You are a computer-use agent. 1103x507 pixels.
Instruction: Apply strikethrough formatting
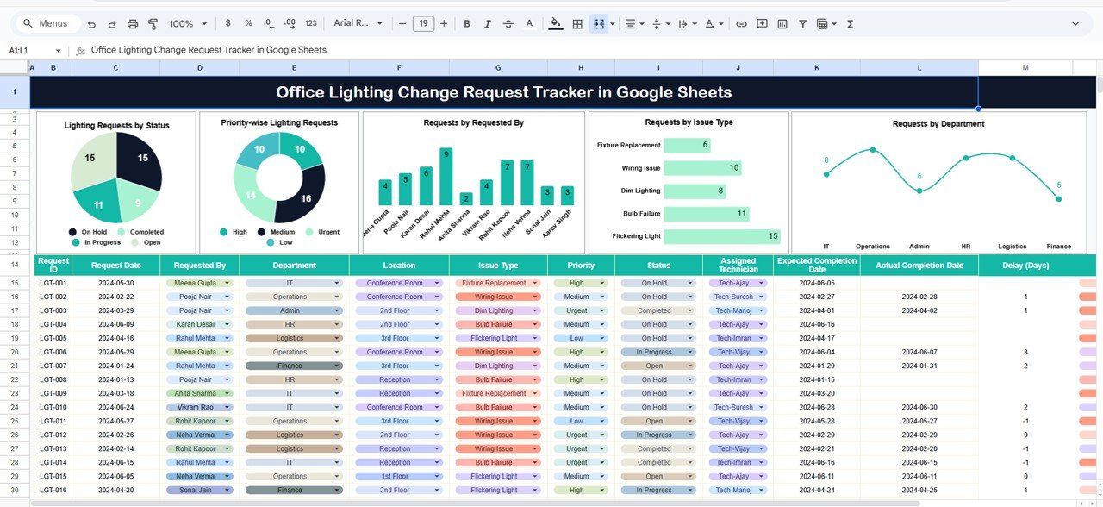pyautogui.click(x=508, y=23)
